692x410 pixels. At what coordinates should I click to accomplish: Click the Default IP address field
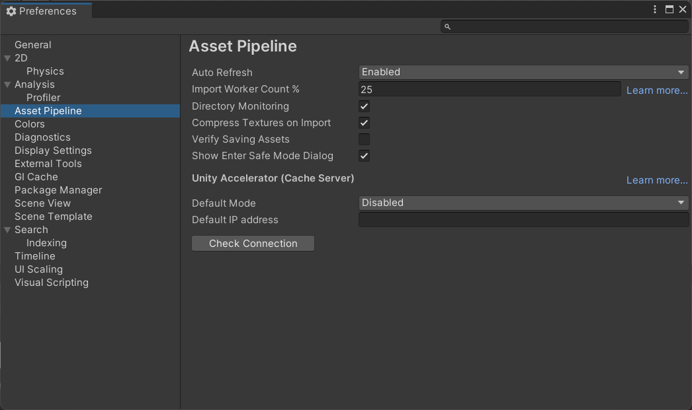[523, 219]
